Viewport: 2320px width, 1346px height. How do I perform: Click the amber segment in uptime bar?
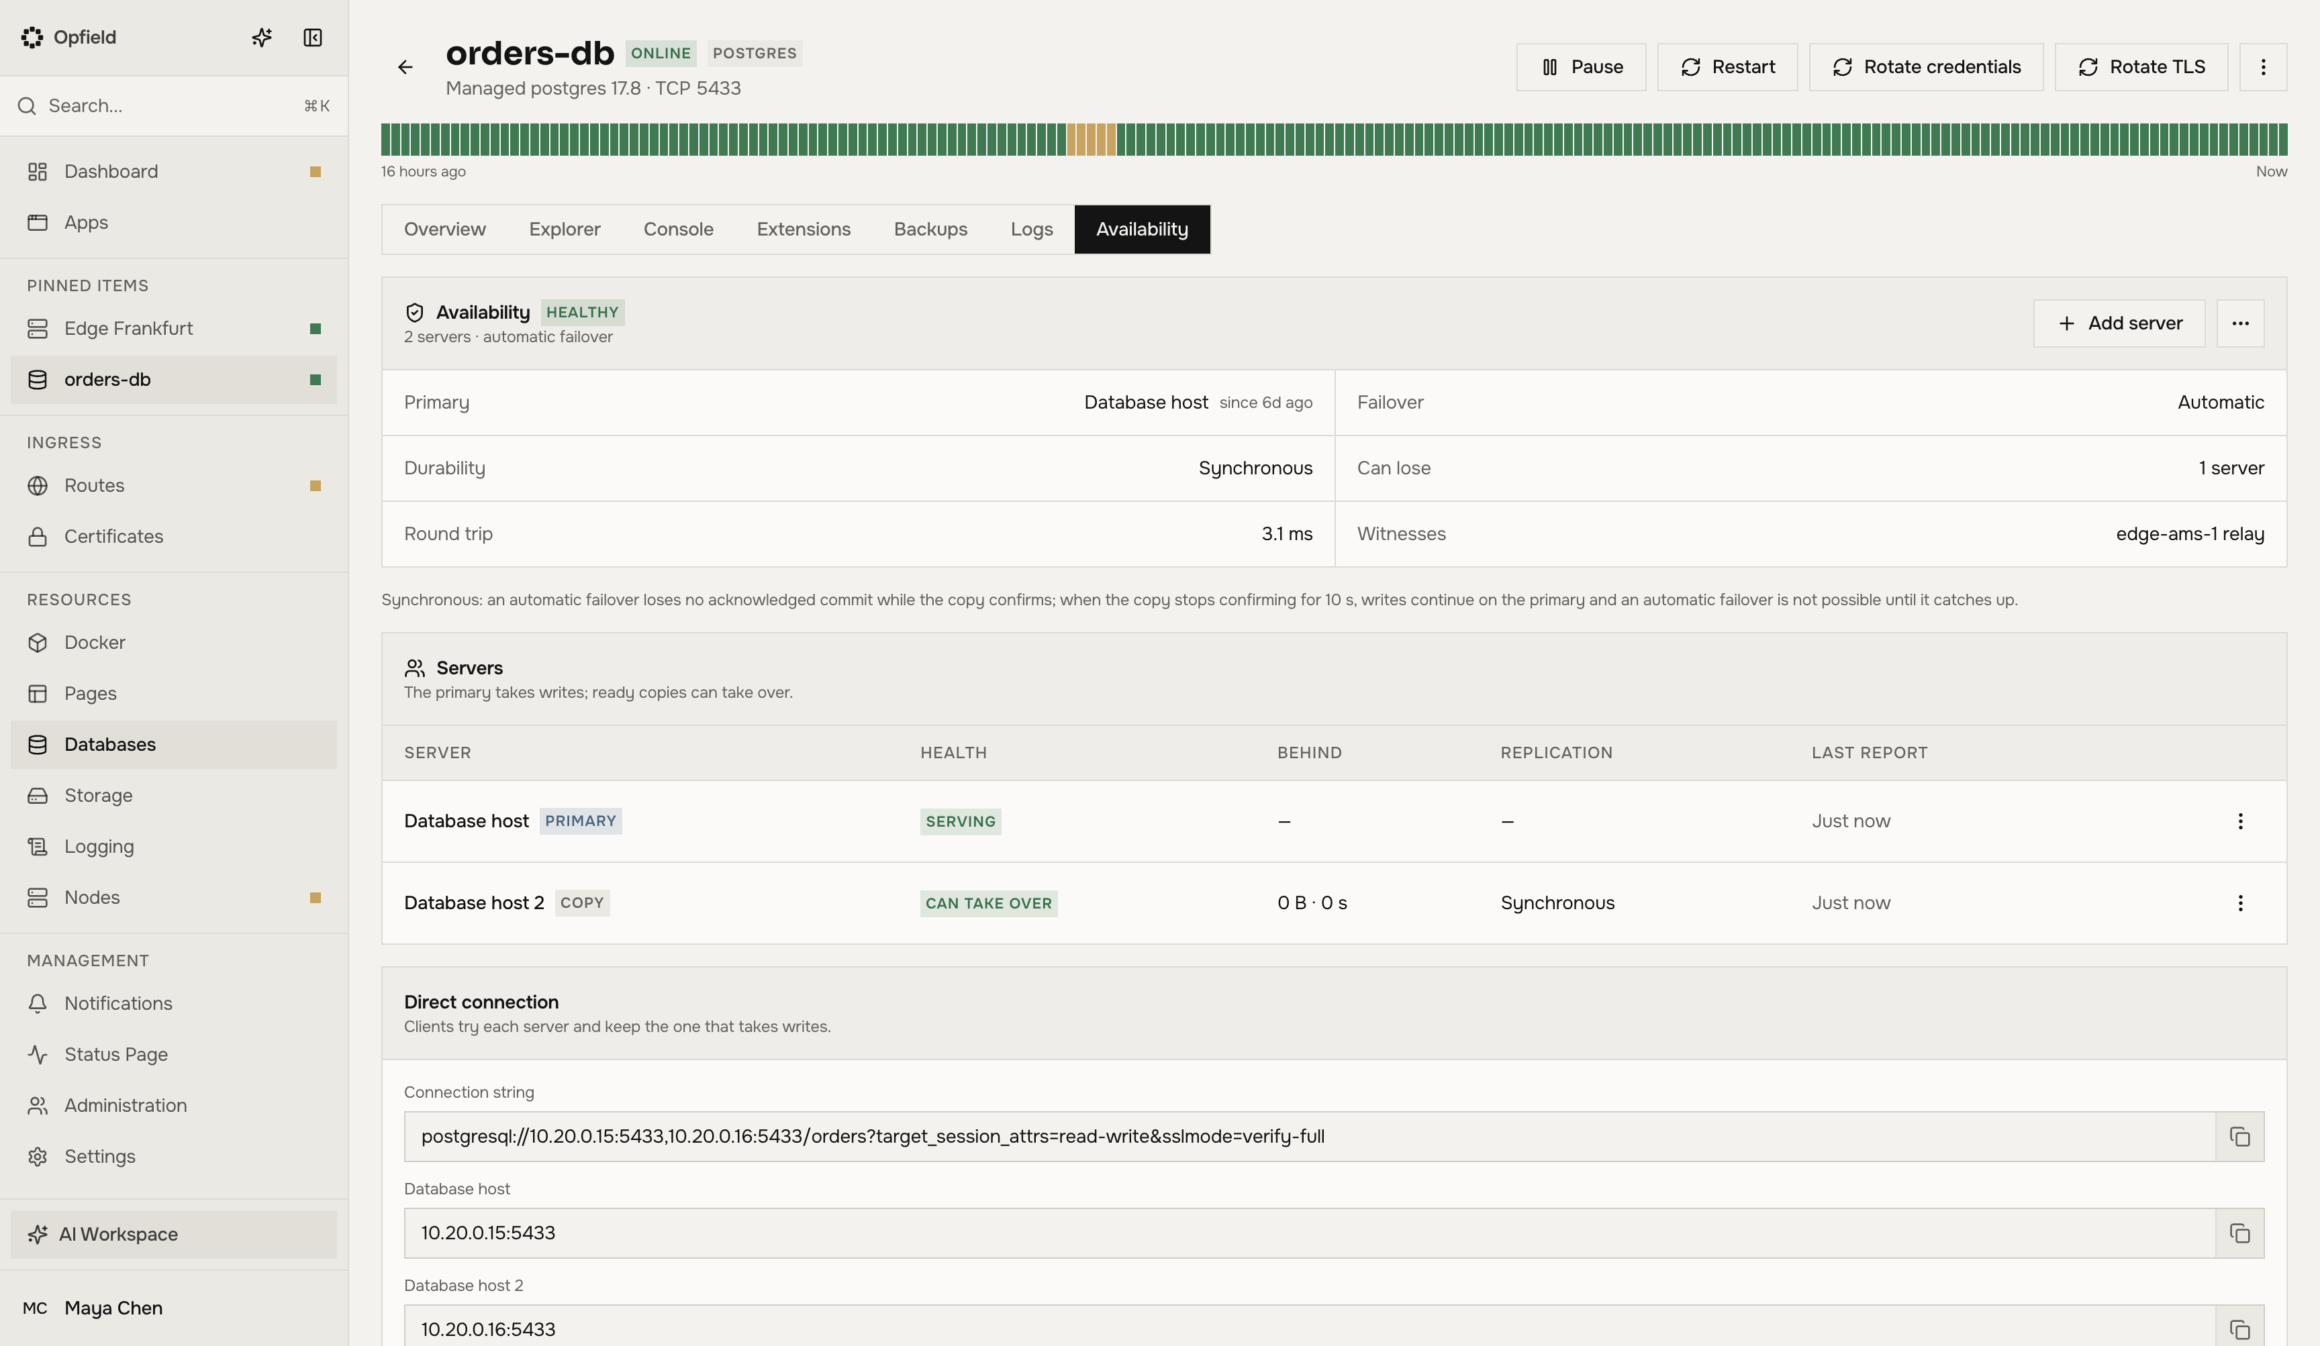coord(1091,139)
